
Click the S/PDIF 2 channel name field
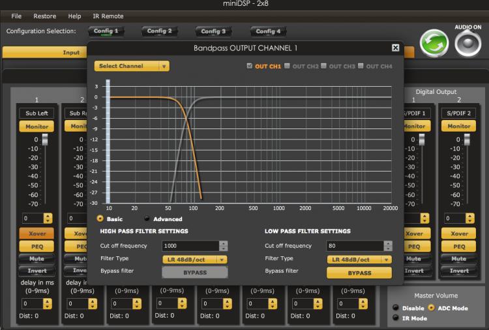(459, 113)
